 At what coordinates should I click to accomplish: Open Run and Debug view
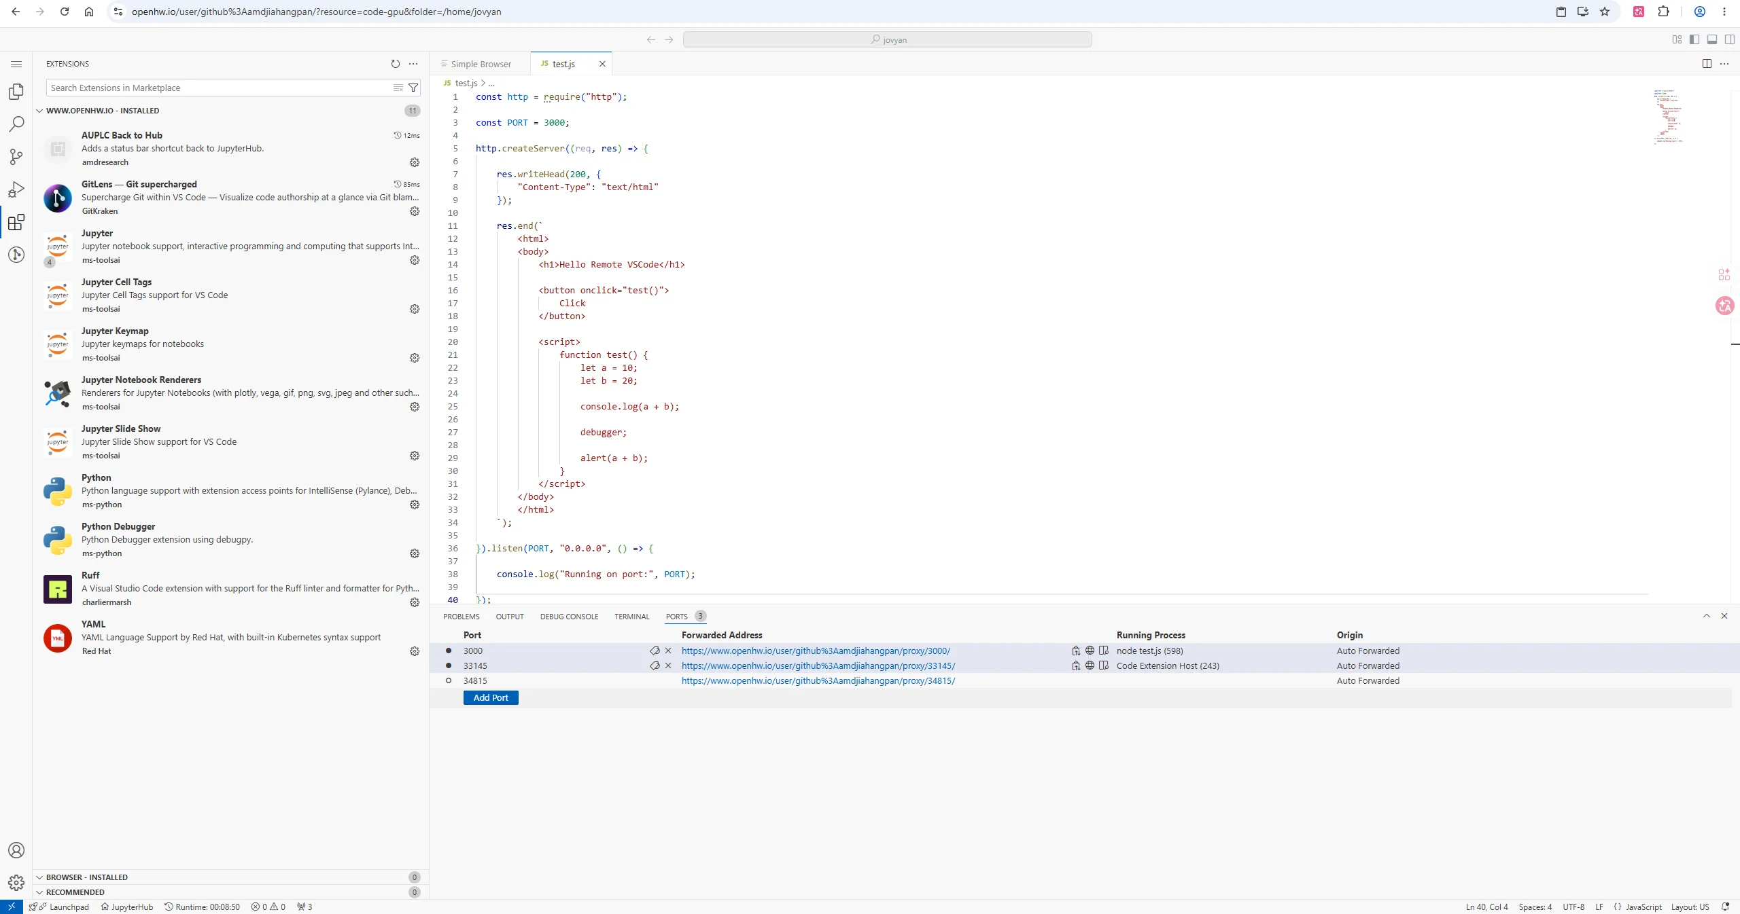point(16,189)
